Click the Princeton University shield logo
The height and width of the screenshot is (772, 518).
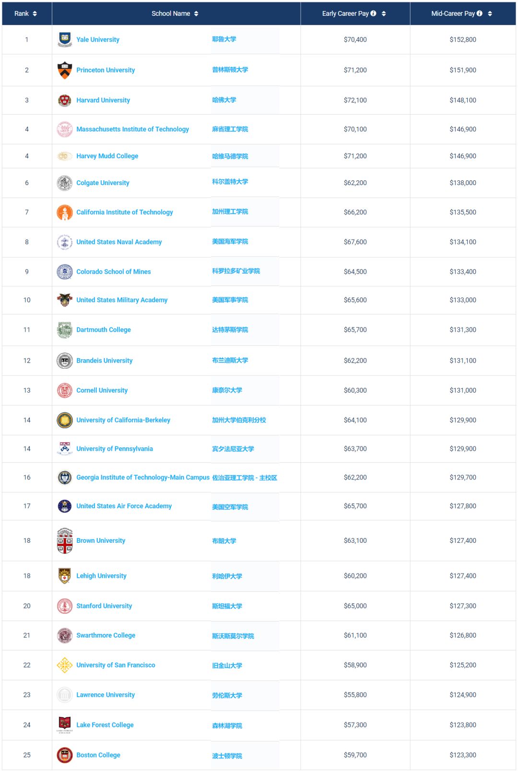[x=65, y=70]
